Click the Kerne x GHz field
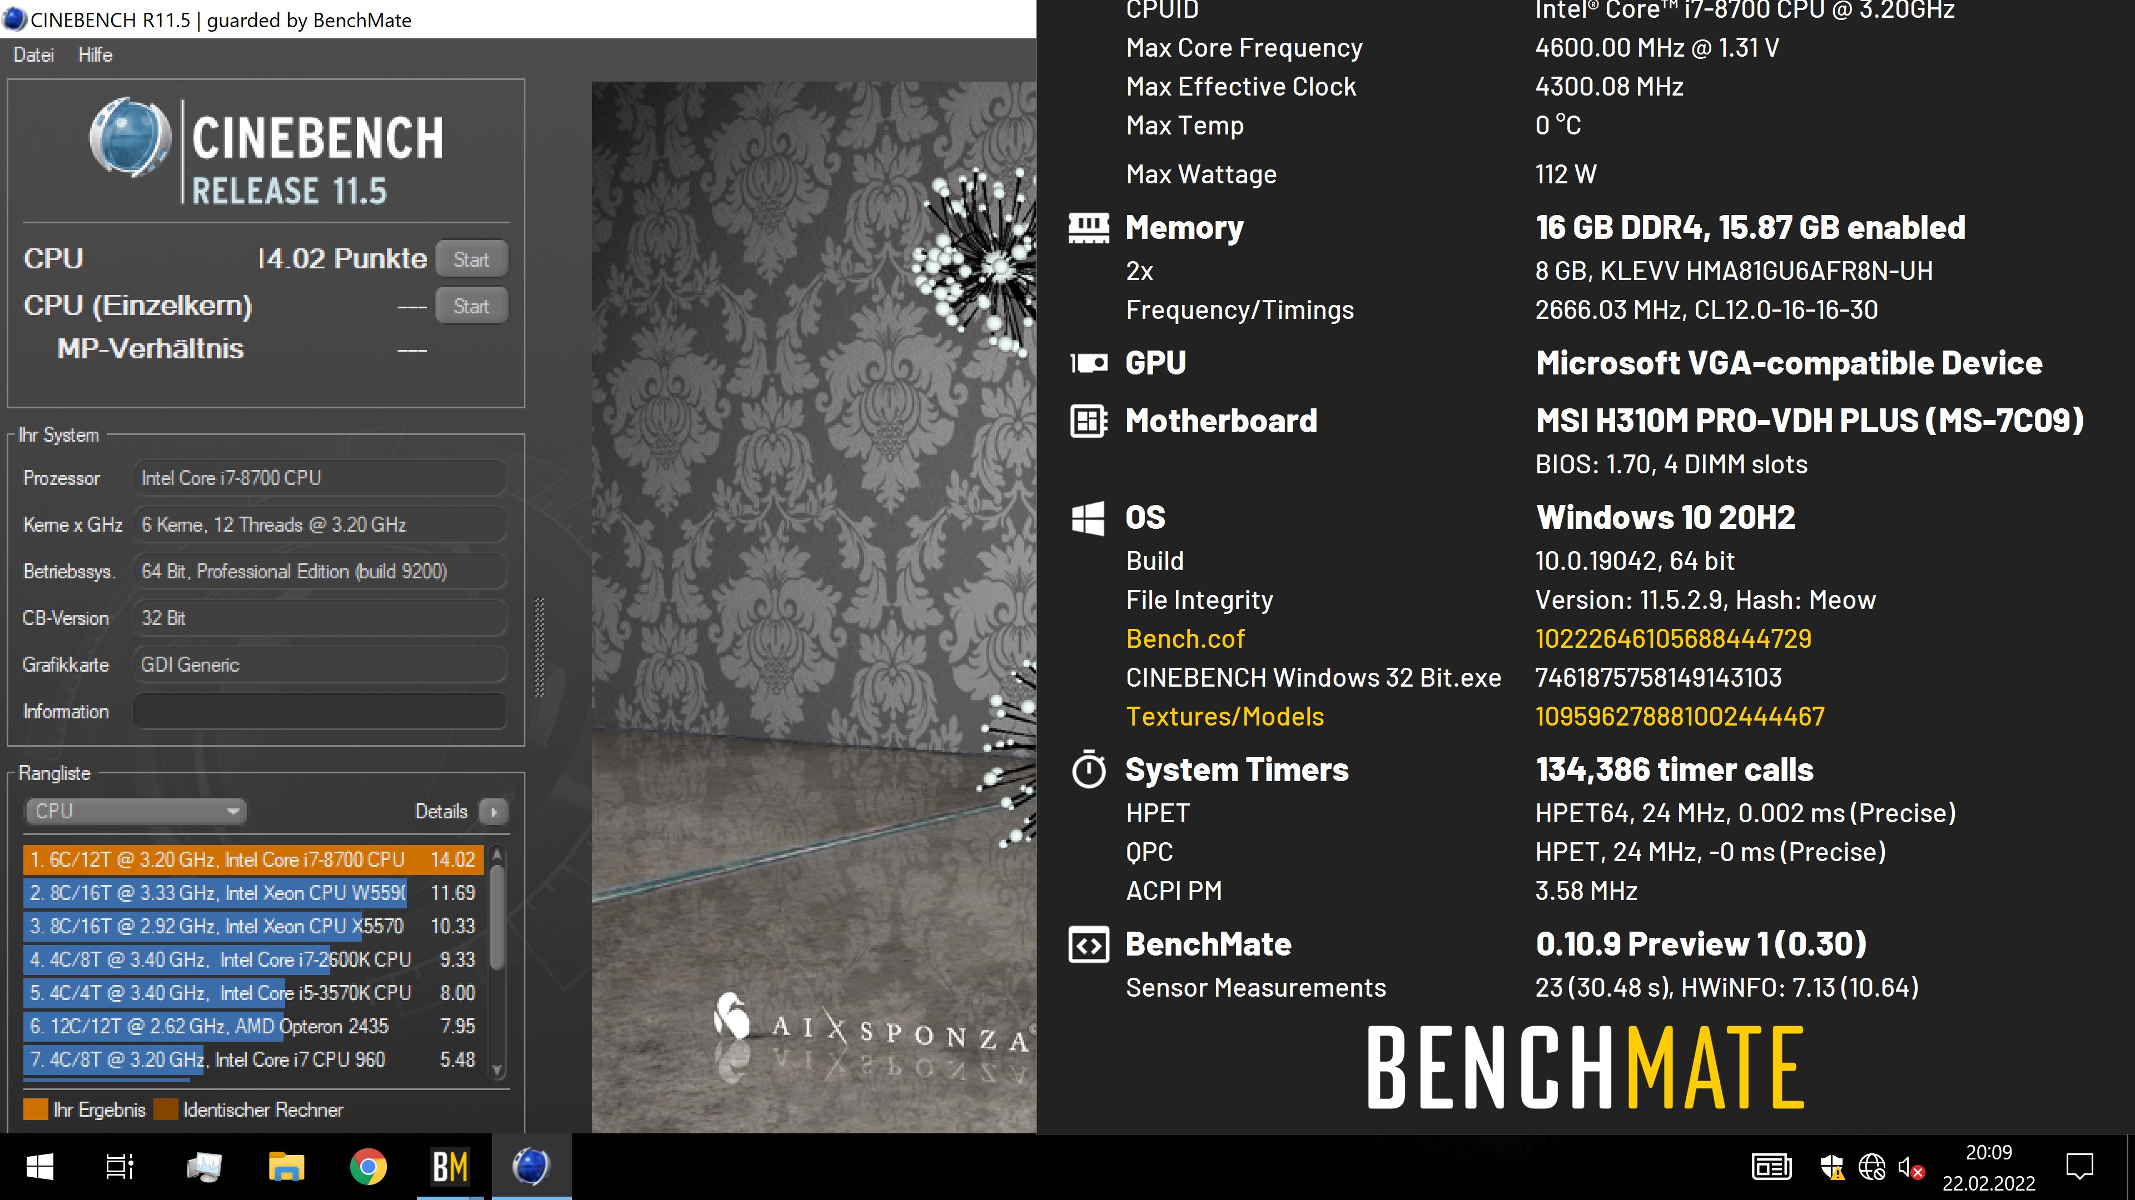 click(x=320, y=524)
